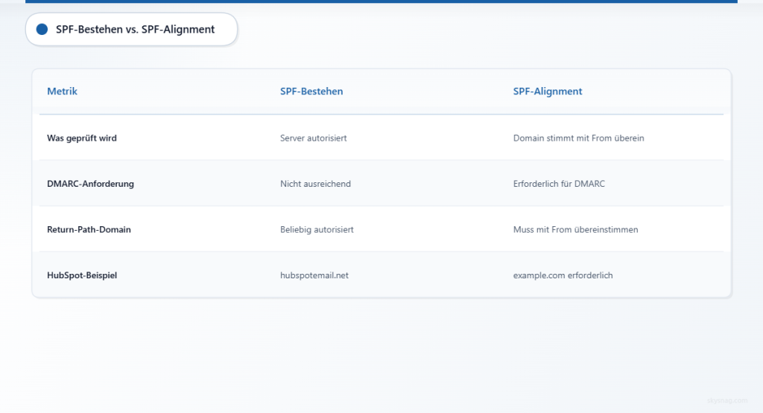Click the example.com erforderlich cell
Viewport: 763px width, 413px height.
pos(563,275)
